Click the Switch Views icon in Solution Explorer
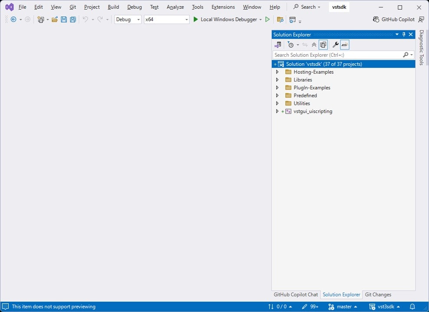Viewport: 429px width, 312px height. pyautogui.click(x=278, y=45)
